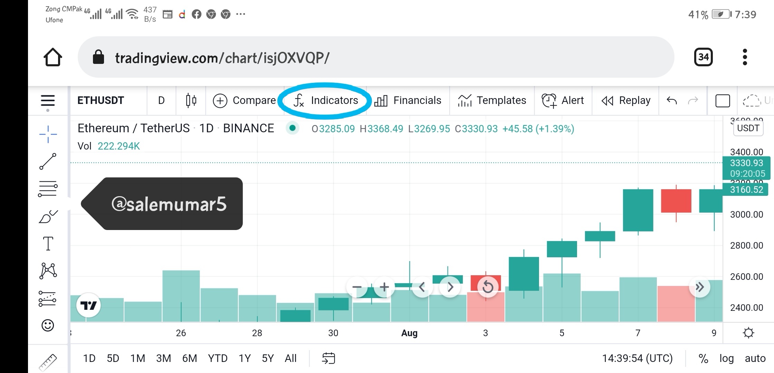The image size is (774, 373).
Task: Open the emoji icons tool
Action: pos(48,325)
